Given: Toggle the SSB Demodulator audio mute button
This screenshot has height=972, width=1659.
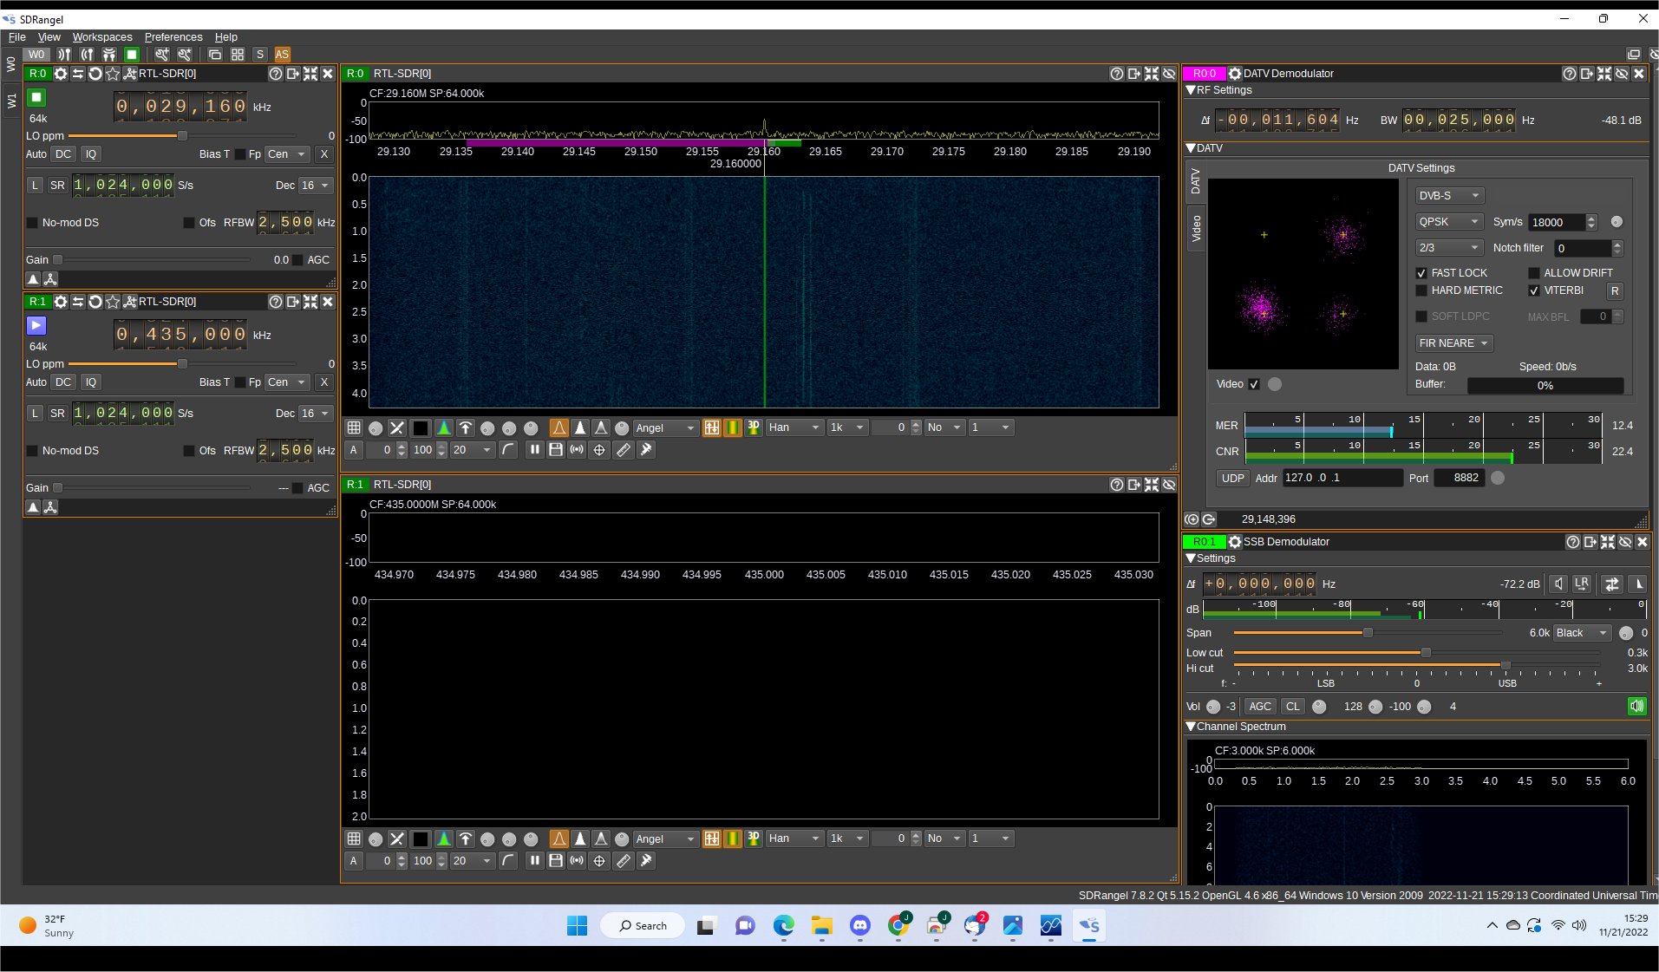Looking at the screenshot, I should tap(1636, 706).
